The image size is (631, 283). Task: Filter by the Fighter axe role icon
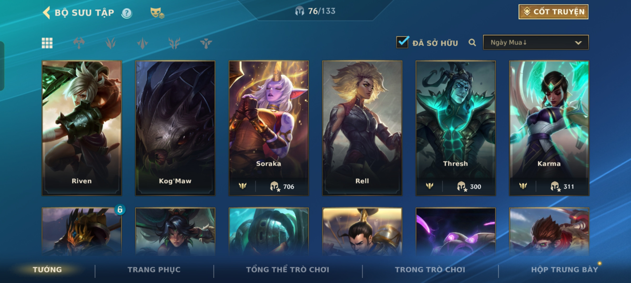tap(79, 43)
